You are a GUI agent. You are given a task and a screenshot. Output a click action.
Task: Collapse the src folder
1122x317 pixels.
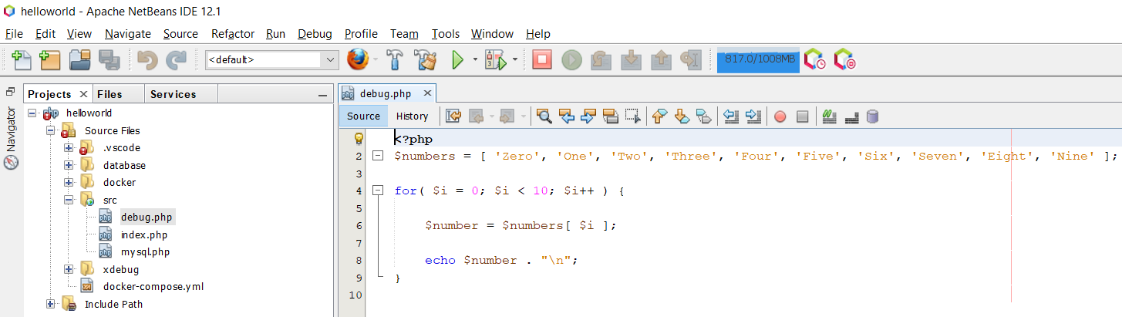[x=69, y=200]
